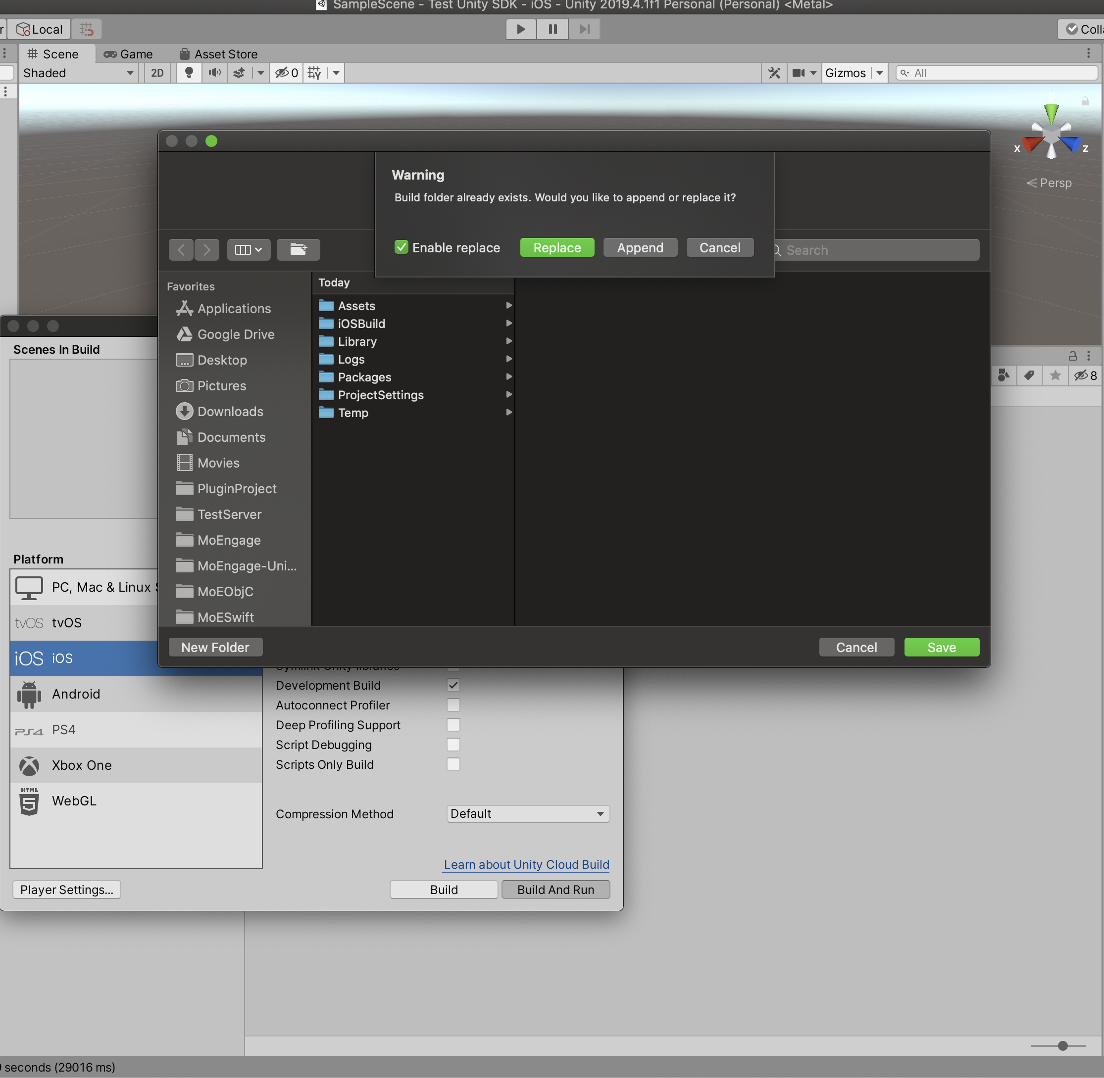The height and width of the screenshot is (1078, 1104).
Task: Toggle scene lighting lightbulb icon
Action: coord(189,73)
